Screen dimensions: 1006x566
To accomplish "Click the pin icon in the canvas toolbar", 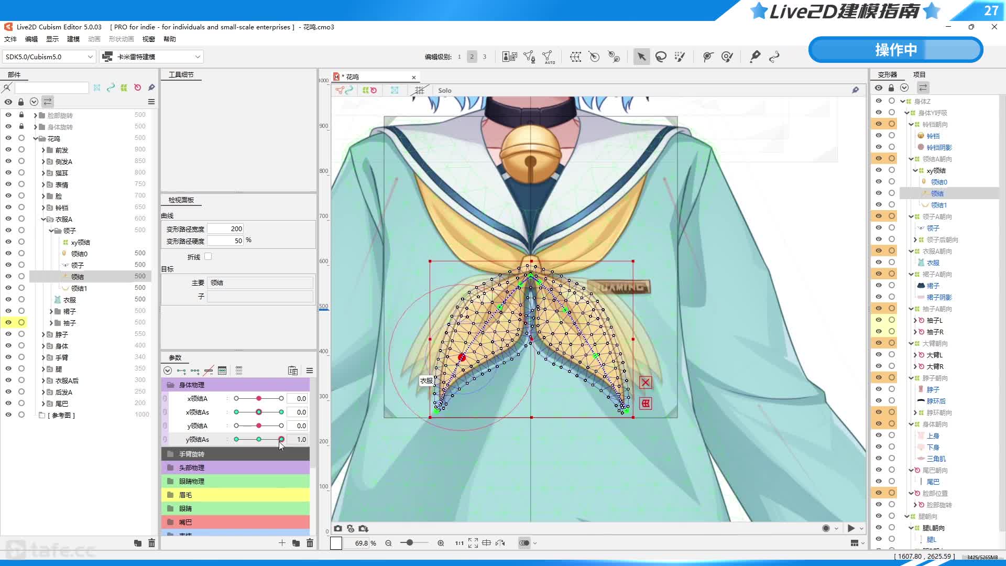I will point(855,90).
